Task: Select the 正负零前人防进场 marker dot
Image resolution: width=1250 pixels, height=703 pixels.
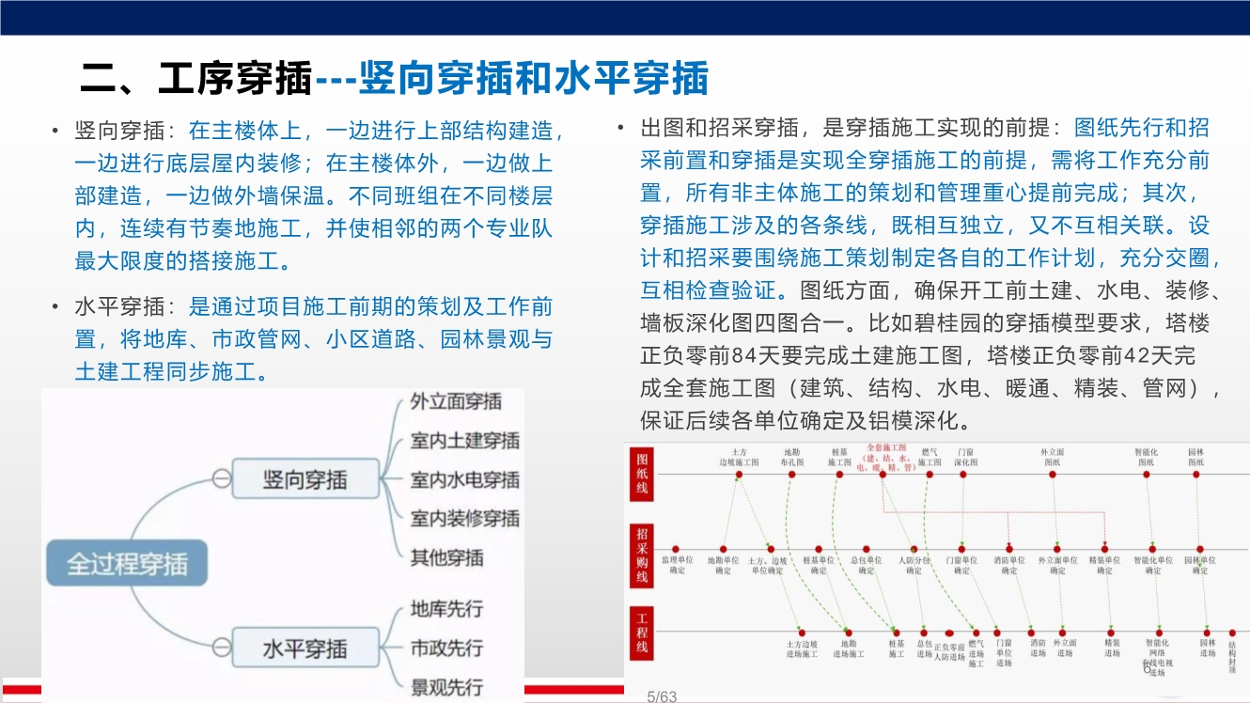Action: click(948, 633)
